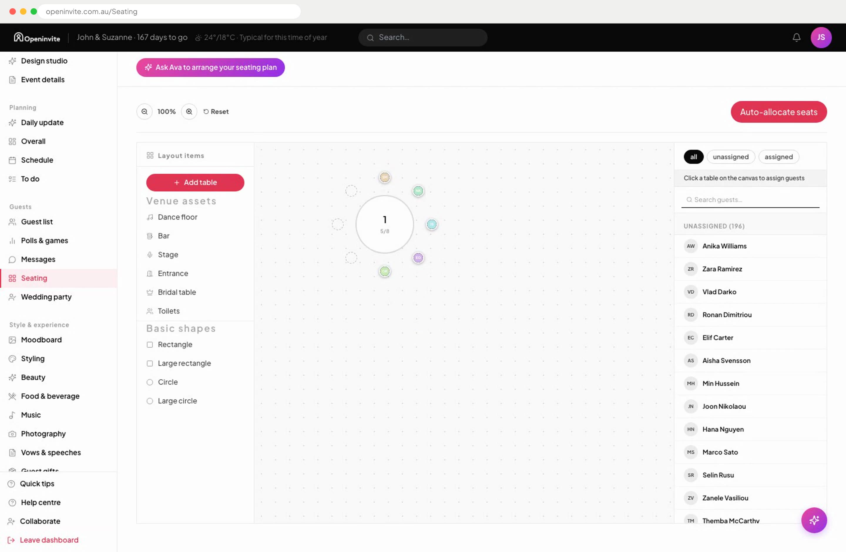Select guest Aisha Svensson
The width and height of the screenshot is (846, 552).
750,361
